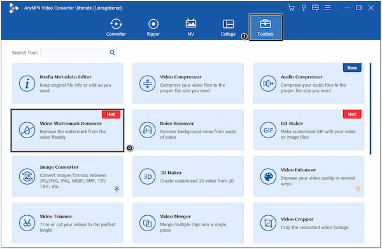
Task: Click the shopping cart purchase icon
Action: click(x=291, y=8)
